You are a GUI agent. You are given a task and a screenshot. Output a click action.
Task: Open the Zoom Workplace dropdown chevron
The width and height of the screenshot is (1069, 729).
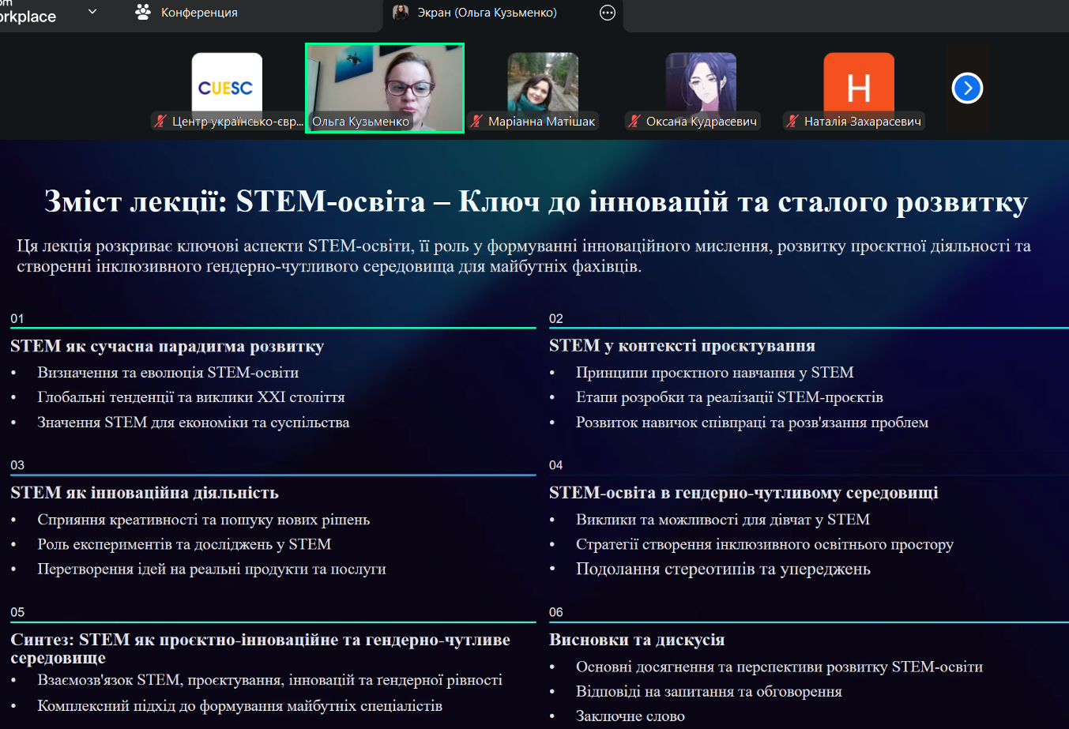coord(92,12)
